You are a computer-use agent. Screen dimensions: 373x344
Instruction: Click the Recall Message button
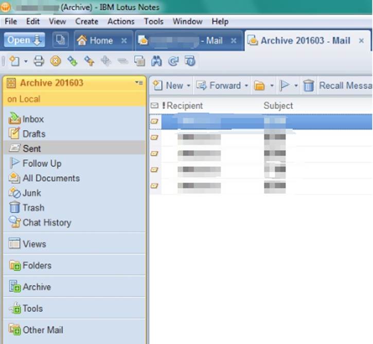(x=345, y=86)
